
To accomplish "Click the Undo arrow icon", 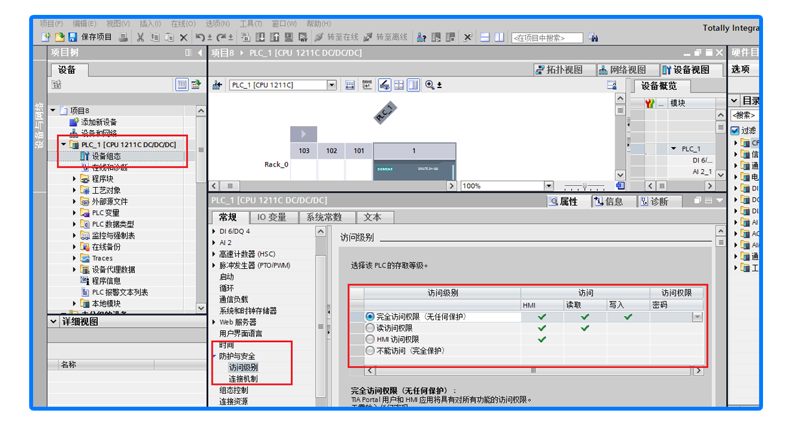I will coord(200,37).
